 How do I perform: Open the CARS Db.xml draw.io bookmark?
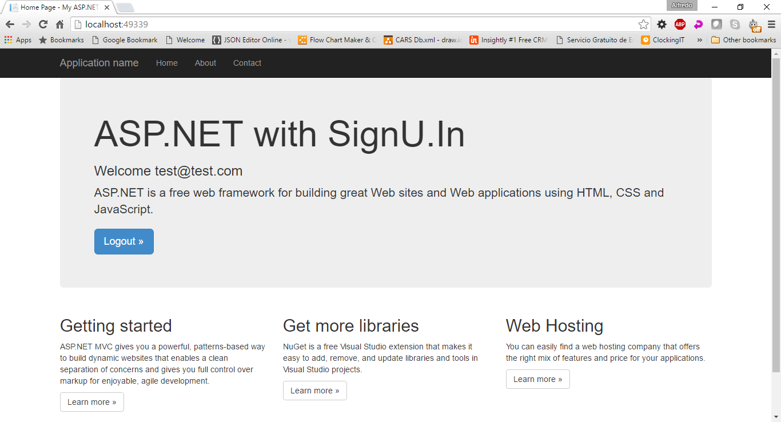click(x=423, y=40)
